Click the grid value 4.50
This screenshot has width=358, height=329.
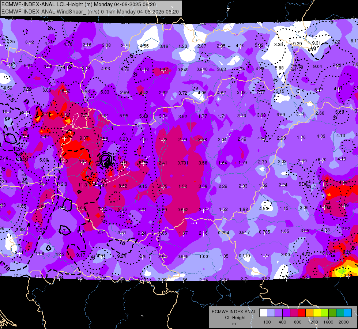(264, 208)
